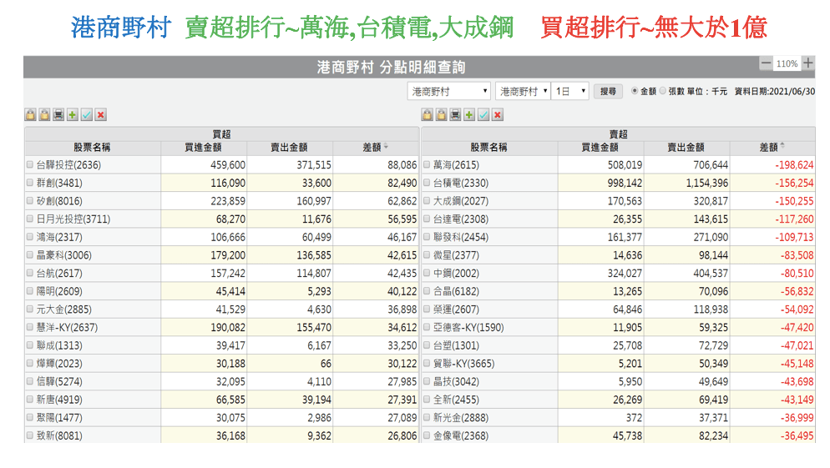Click the plus button to zoom in
830x468 pixels.
(807, 63)
